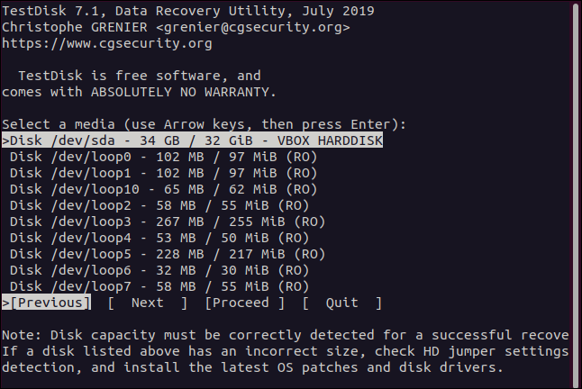Go to Next page of disks
The height and width of the screenshot is (389, 582).
click(147, 303)
